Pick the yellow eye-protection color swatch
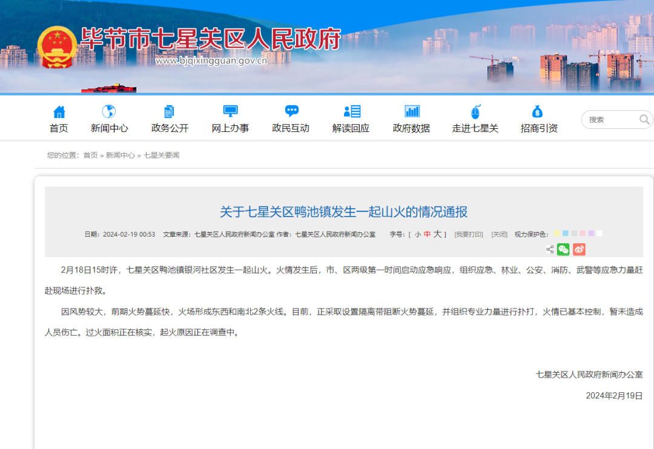The width and height of the screenshot is (654, 449). [557, 233]
